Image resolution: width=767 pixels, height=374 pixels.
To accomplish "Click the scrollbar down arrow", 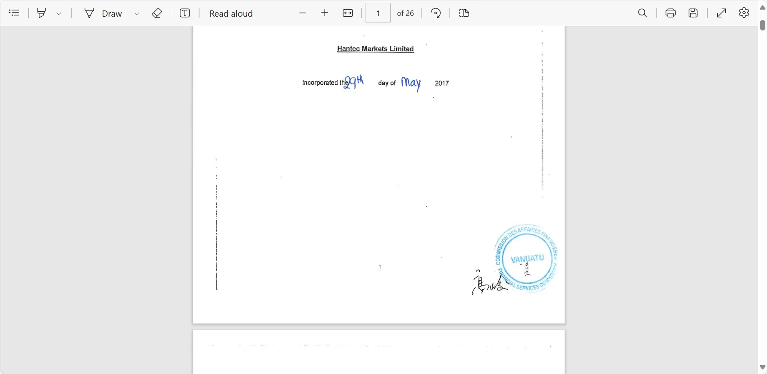I will point(762,368).
